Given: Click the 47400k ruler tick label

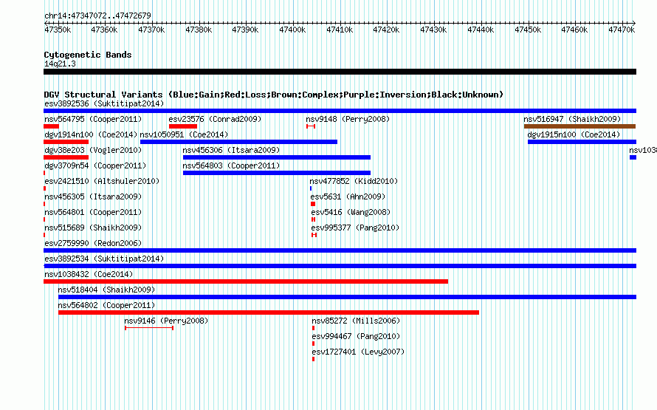Looking at the screenshot, I should [292, 30].
